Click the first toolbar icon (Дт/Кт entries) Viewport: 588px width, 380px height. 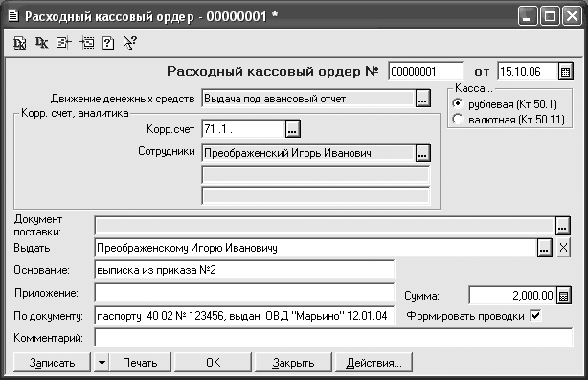point(20,43)
